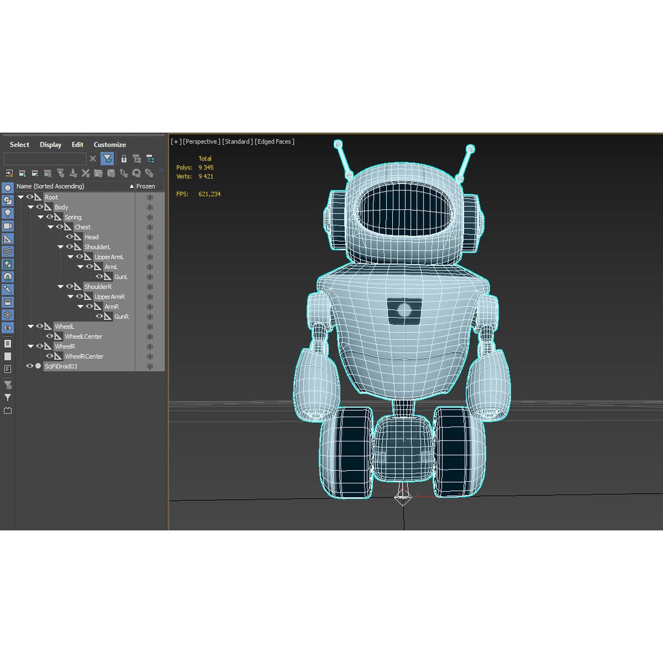
Task: Click the lock cell editing padlock icon
Action: pyautogui.click(x=124, y=158)
